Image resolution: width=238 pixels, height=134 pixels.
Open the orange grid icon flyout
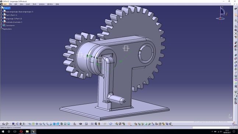pos(129,124)
